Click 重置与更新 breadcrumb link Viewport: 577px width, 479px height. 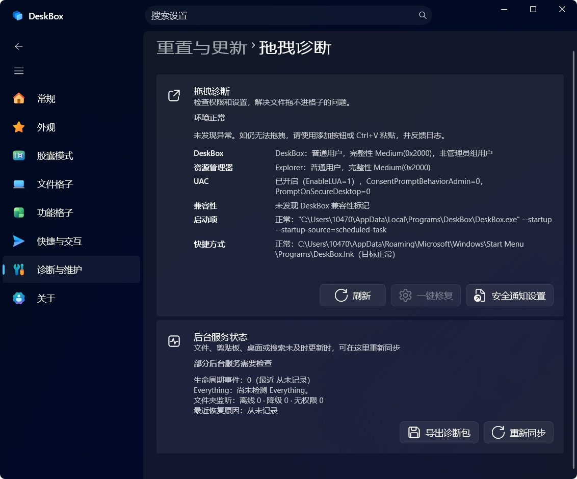(202, 48)
